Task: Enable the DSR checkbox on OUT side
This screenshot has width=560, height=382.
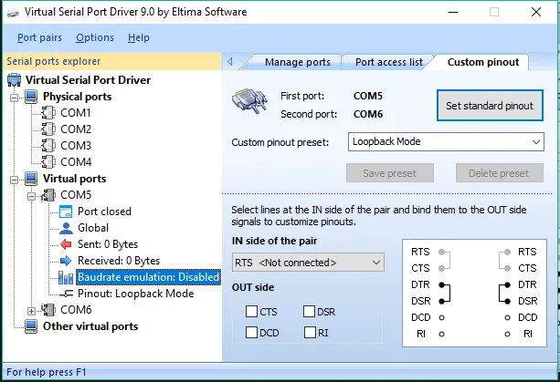Action: pos(309,312)
